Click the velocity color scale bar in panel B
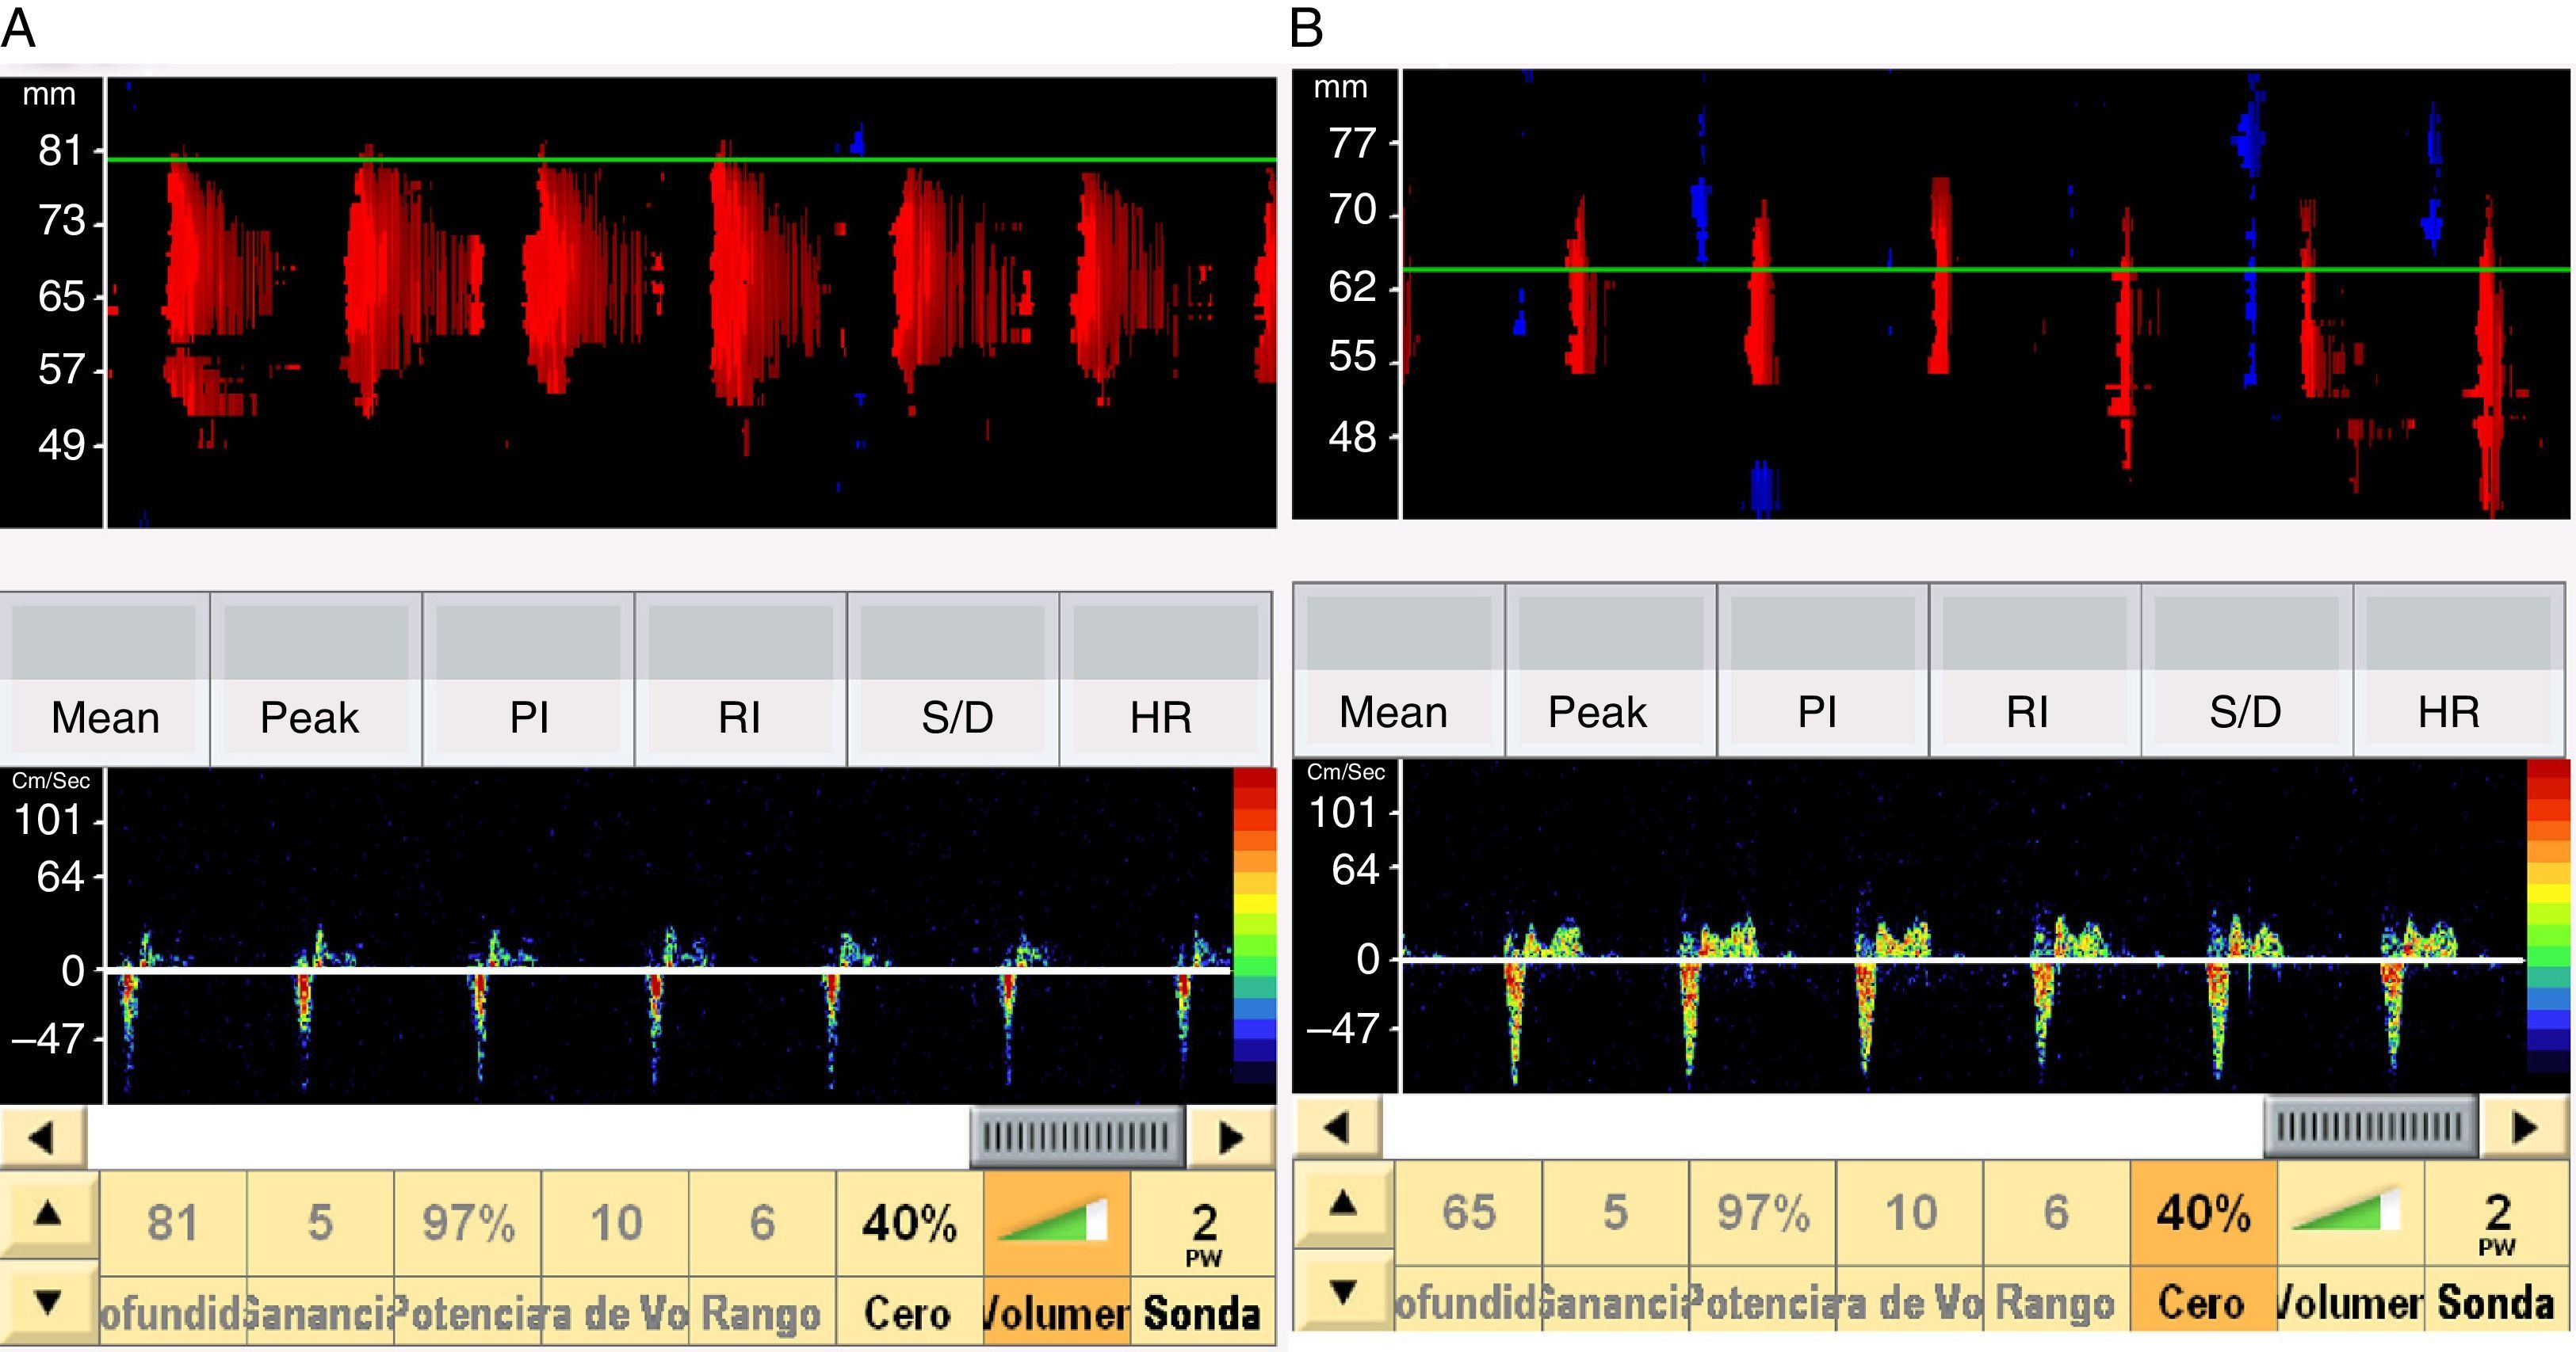 tap(2548, 916)
